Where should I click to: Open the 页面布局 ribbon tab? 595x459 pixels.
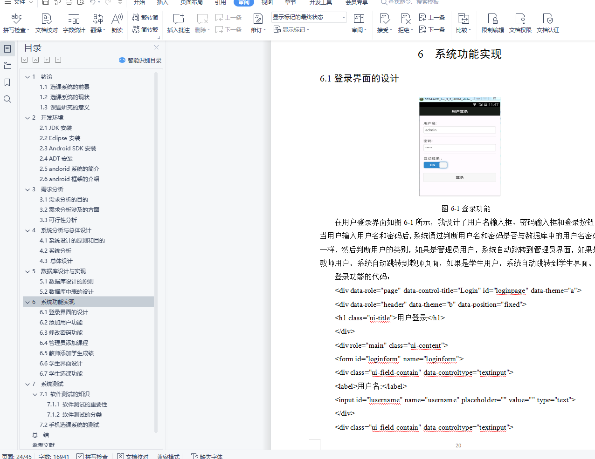click(191, 2)
